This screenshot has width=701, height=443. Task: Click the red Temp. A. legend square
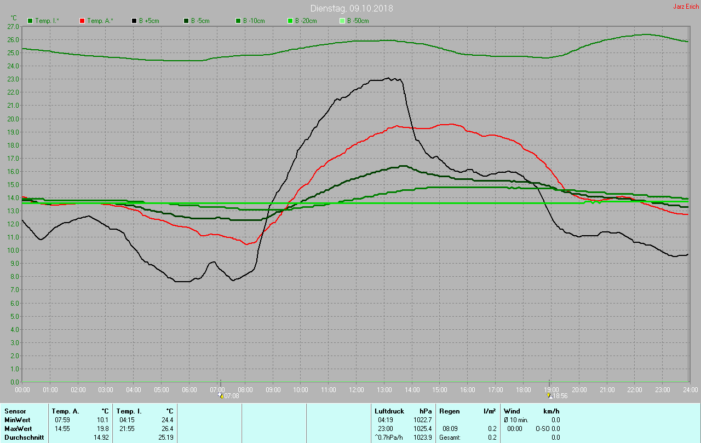click(83, 21)
